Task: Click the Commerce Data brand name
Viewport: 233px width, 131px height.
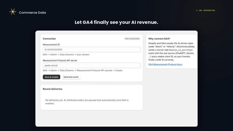Action: pyautogui.click(x=32, y=13)
